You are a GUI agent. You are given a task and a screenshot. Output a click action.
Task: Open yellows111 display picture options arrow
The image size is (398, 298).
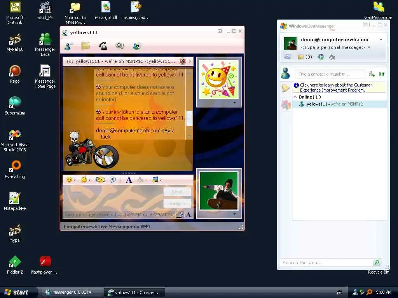click(x=234, y=103)
